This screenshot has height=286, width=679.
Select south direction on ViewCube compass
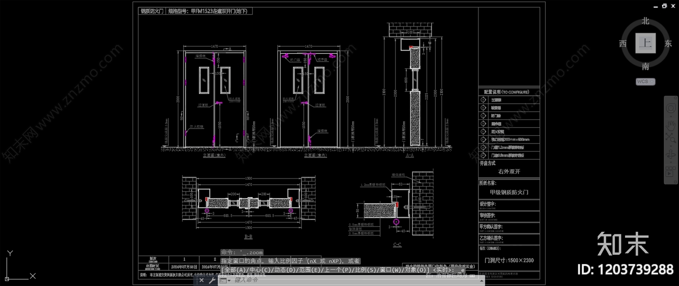click(x=645, y=66)
